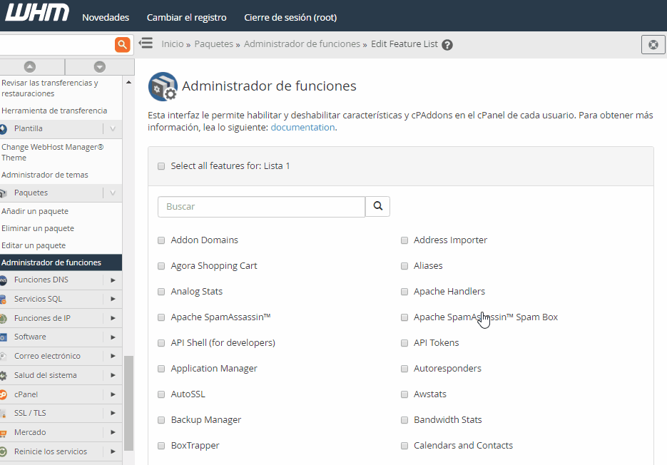Expand the Correo electrónico arrow
Viewport: 667px width, 465px height.
coord(113,356)
